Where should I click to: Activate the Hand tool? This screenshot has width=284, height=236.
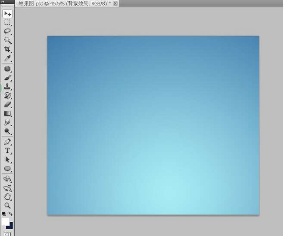pos(7,197)
